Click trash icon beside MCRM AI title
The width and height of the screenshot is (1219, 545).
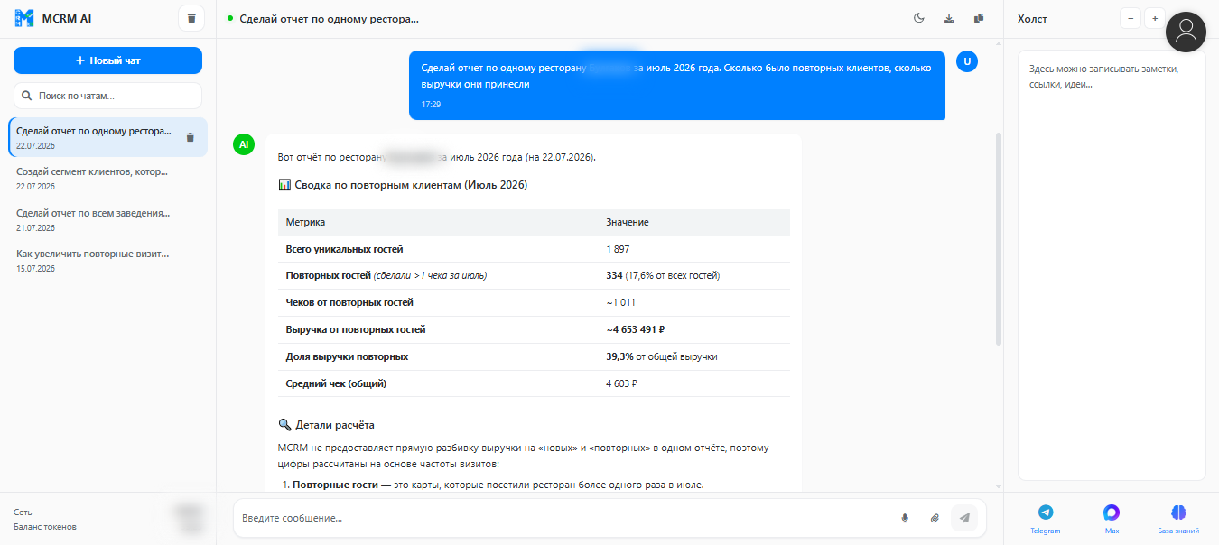tap(191, 18)
